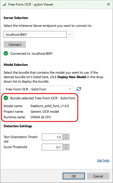
Task: Open the server endpoint dropdown arrow
Action: click(70, 34)
